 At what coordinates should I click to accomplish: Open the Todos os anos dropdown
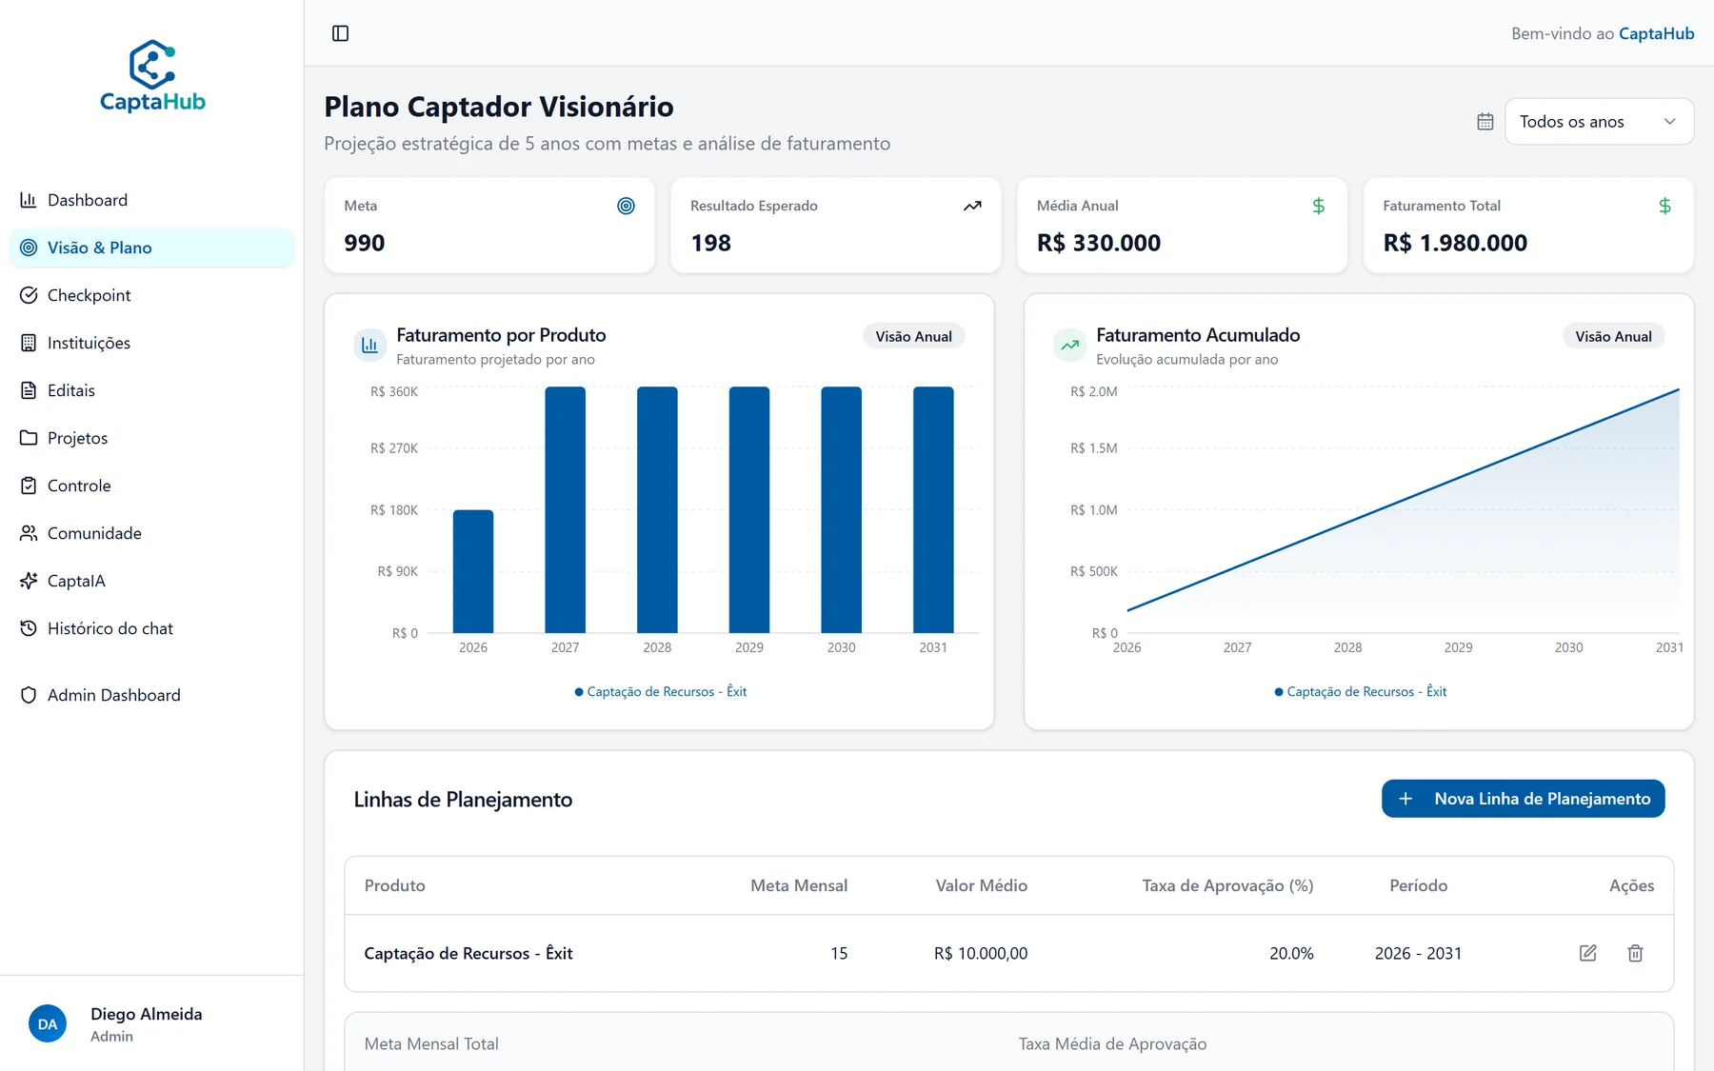(1599, 122)
